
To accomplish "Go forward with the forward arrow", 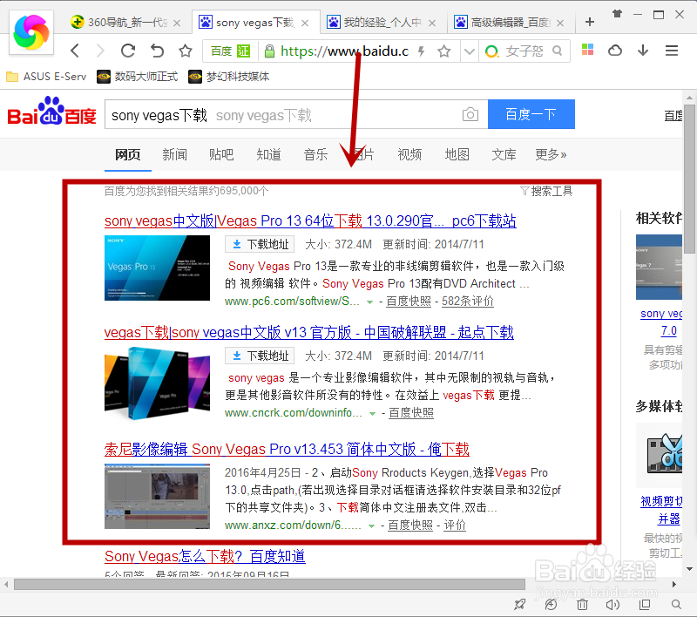I will [x=100, y=51].
